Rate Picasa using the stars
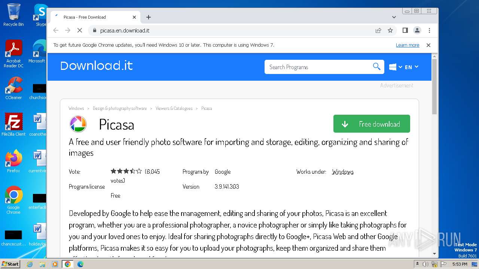479x269 pixels. [x=126, y=171]
